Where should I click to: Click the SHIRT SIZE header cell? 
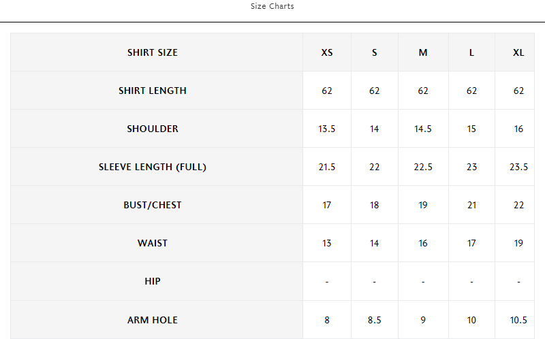pos(153,52)
